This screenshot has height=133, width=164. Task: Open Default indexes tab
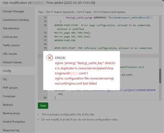(12, 62)
